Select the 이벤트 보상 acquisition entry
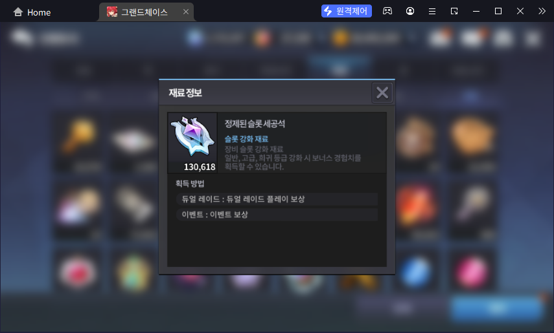Image resolution: width=554 pixels, height=333 pixels. coord(277,215)
